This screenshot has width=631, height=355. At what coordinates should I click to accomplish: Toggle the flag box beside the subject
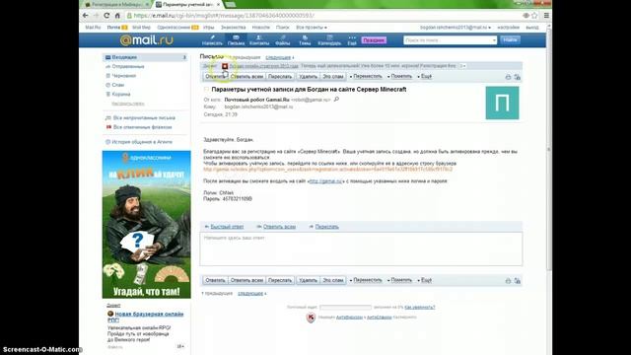[206, 90]
